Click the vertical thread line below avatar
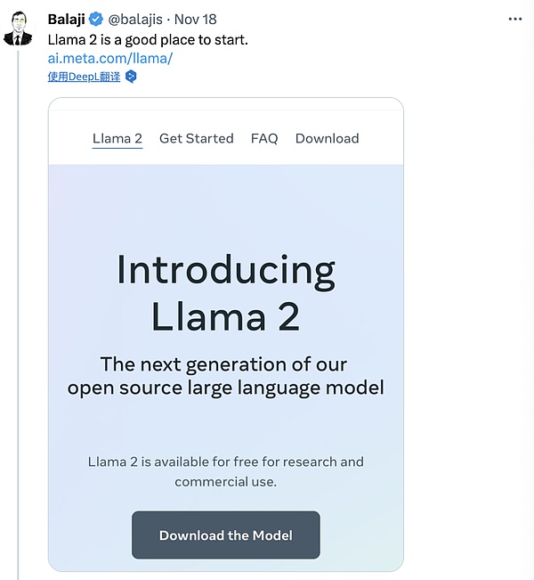Viewport: 534px width, 580px height. (x=18, y=312)
